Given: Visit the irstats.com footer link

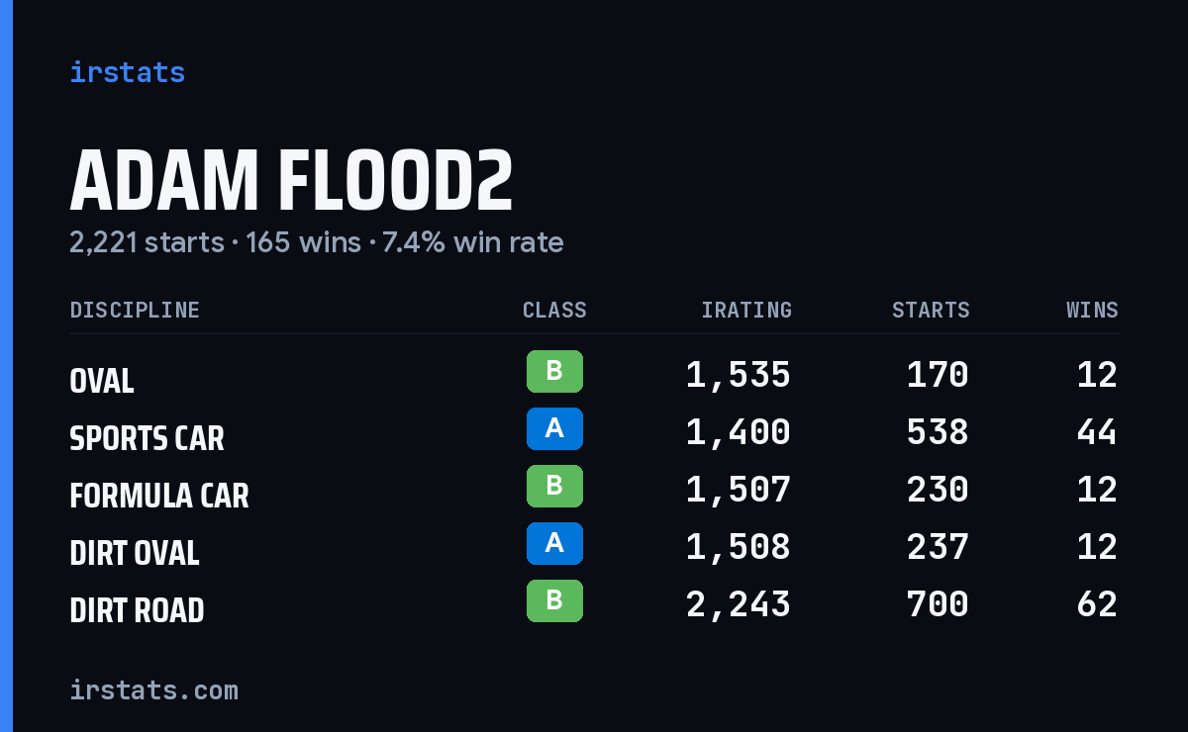Looking at the screenshot, I should (x=153, y=689).
